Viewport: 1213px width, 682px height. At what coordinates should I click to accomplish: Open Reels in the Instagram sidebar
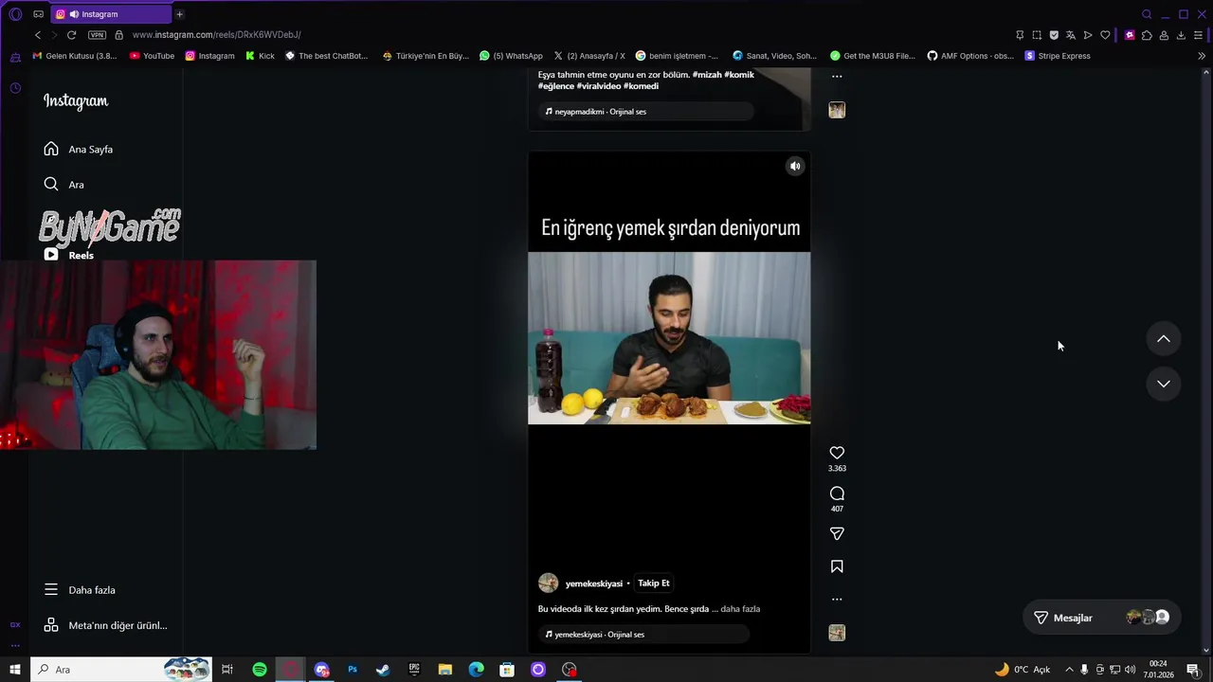click(x=69, y=255)
